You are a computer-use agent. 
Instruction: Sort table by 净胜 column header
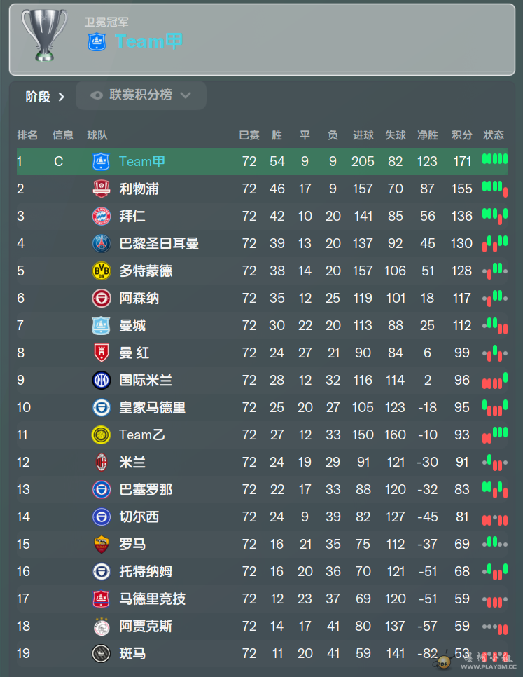point(428,135)
